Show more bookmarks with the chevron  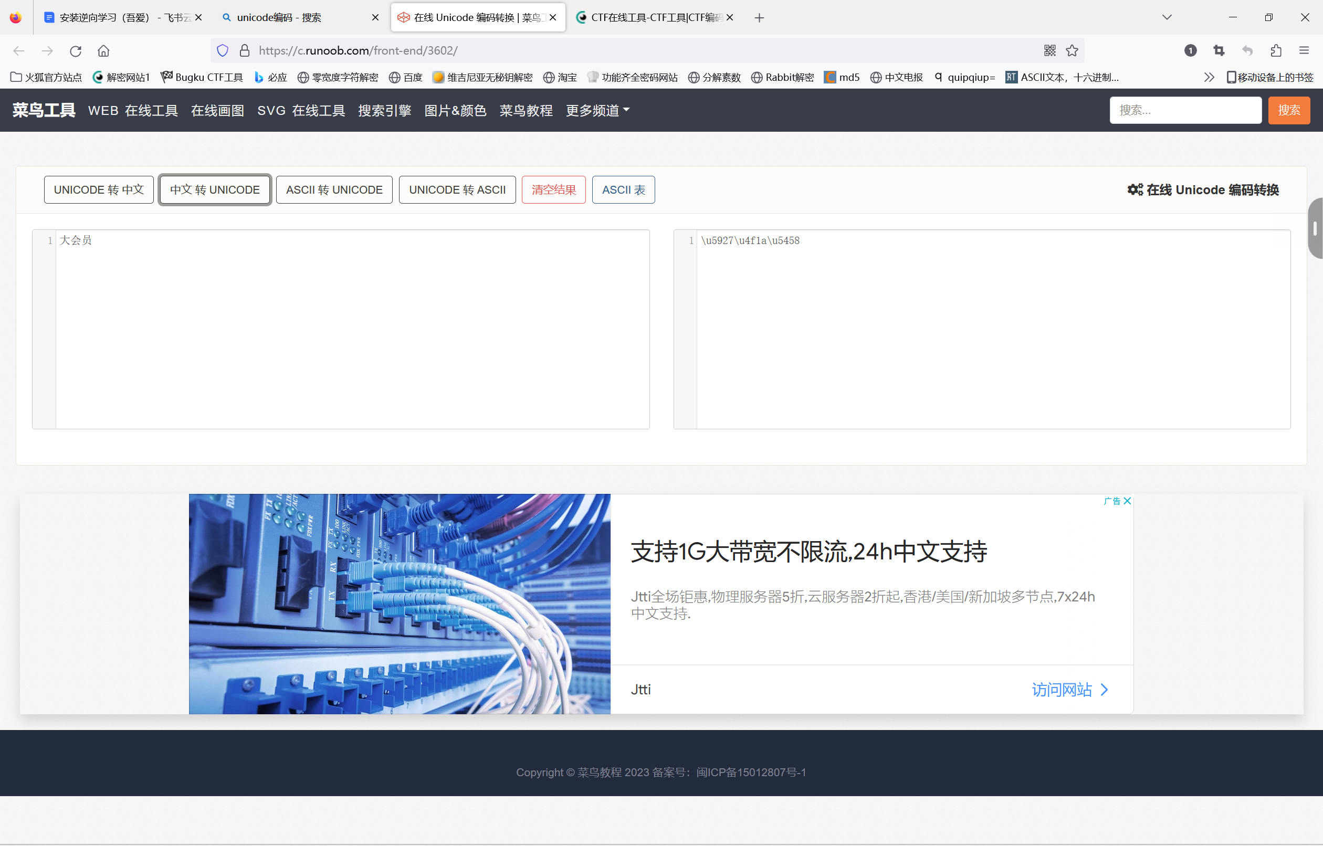pyautogui.click(x=1209, y=78)
